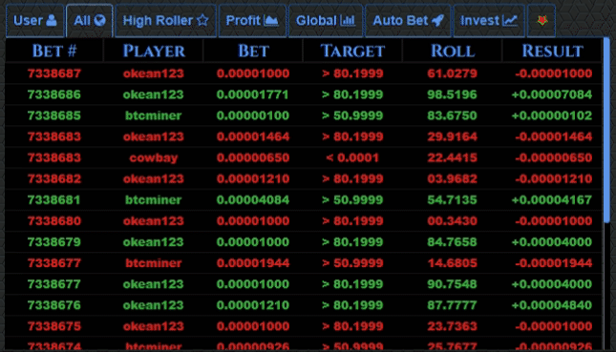
Task: Open bet number 7338676
Action: click(x=54, y=305)
